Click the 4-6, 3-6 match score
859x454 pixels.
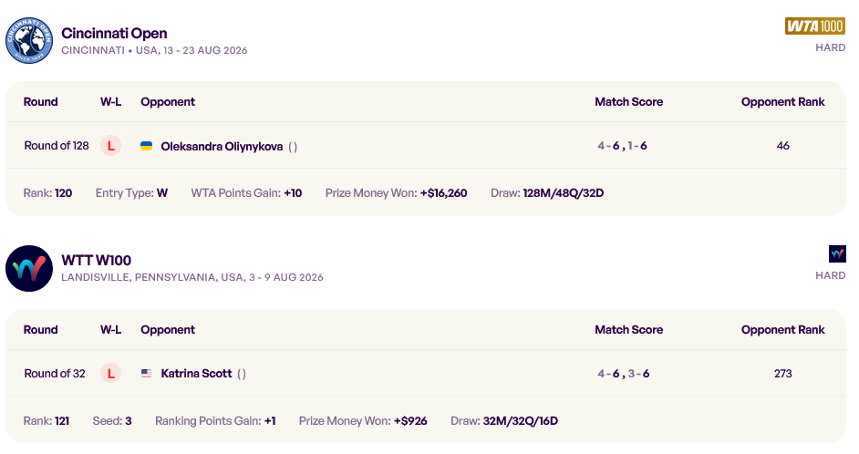[624, 374]
